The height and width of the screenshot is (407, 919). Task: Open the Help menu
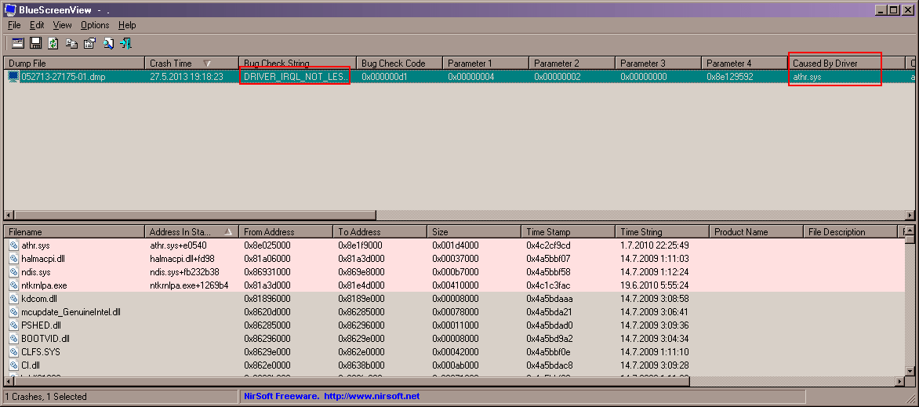pyautogui.click(x=127, y=25)
